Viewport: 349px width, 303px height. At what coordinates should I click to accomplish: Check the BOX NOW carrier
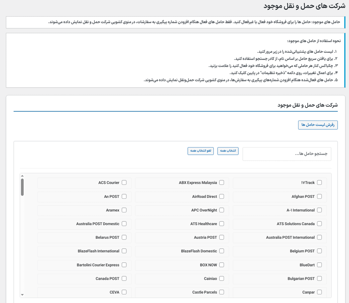tap(222, 265)
